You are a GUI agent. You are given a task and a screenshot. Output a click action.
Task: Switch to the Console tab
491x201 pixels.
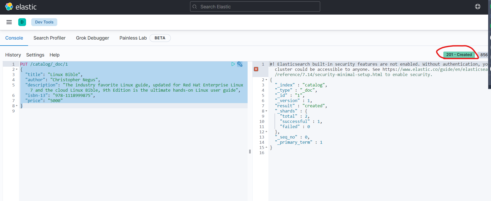(x=14, y=38)
